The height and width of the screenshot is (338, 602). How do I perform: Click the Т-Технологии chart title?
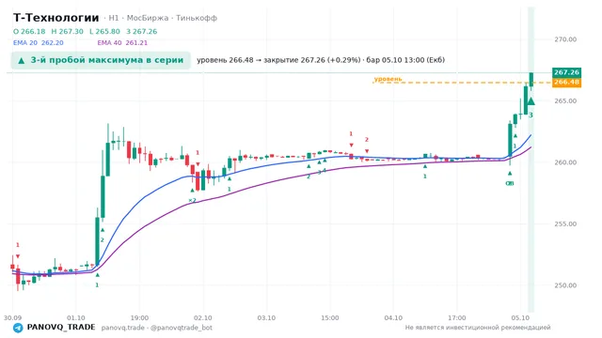point(56,18)
